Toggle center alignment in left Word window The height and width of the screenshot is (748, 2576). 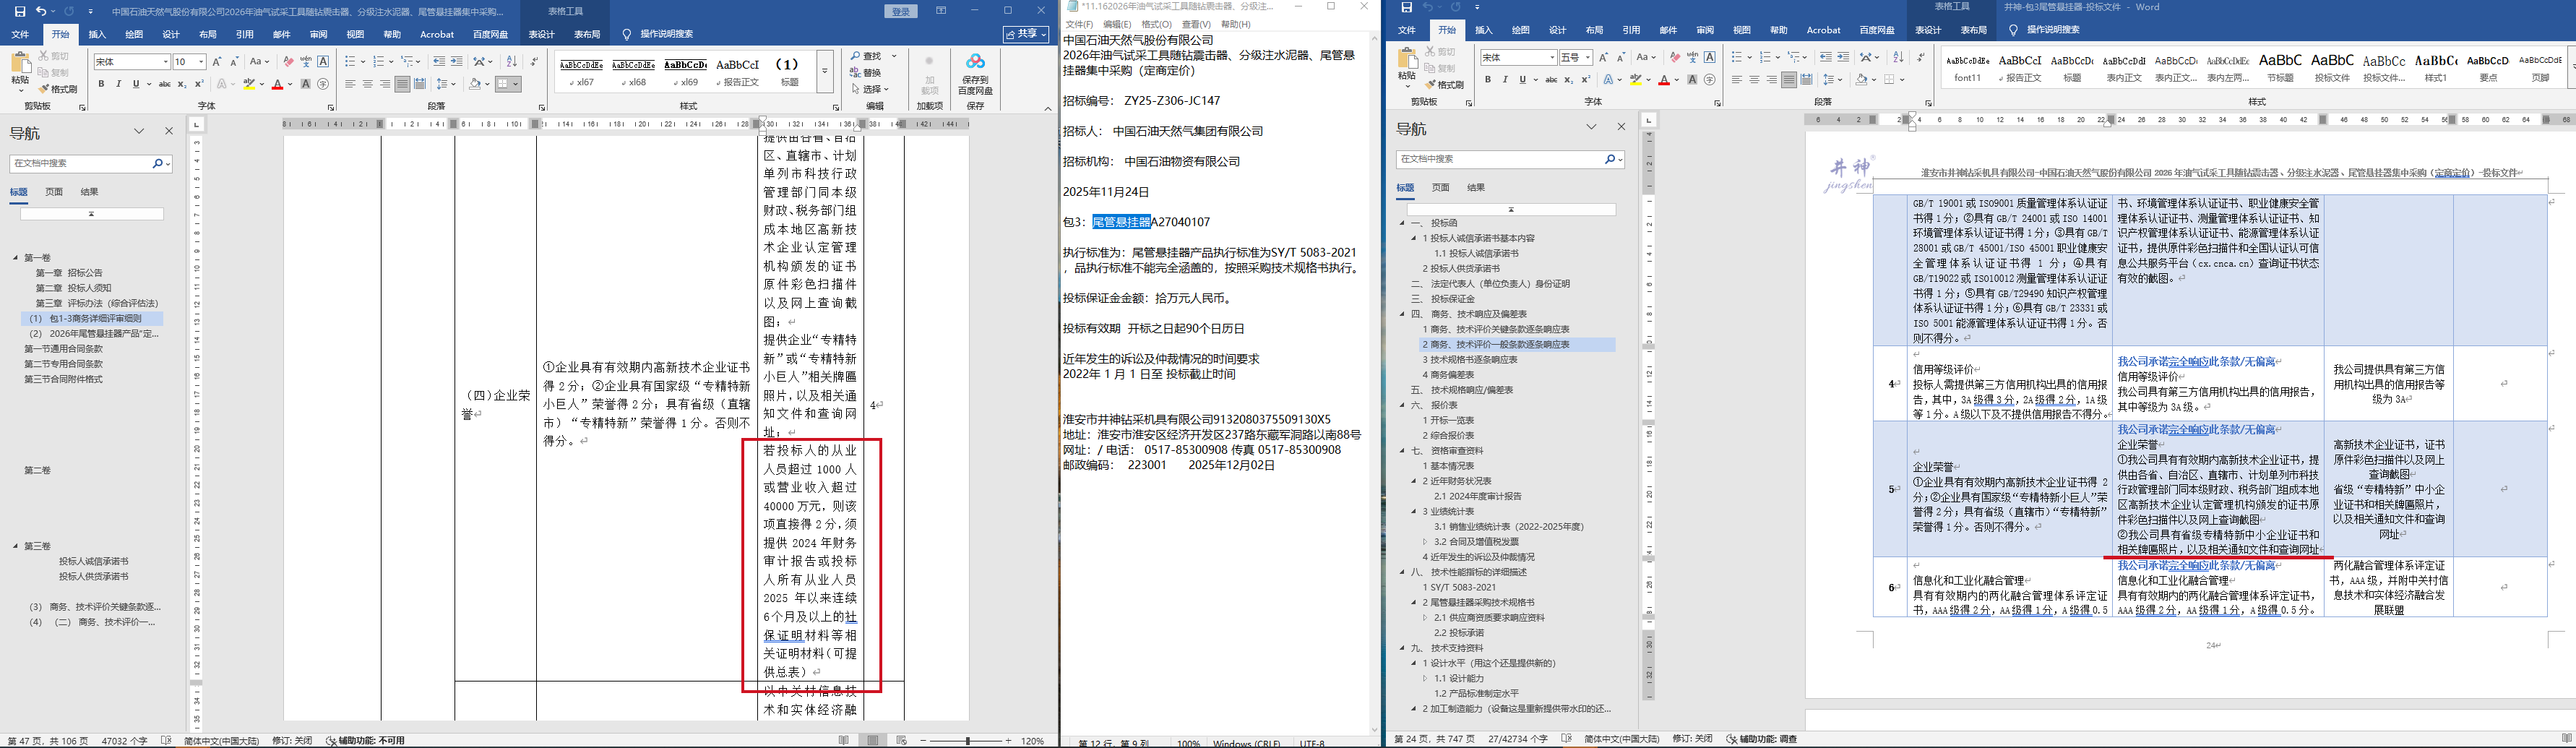[x=367, y=84]
